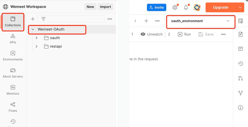Screen dimensions: 248x127
Task: Open the Monitors sidebar tab
Action: pos(13,90)
